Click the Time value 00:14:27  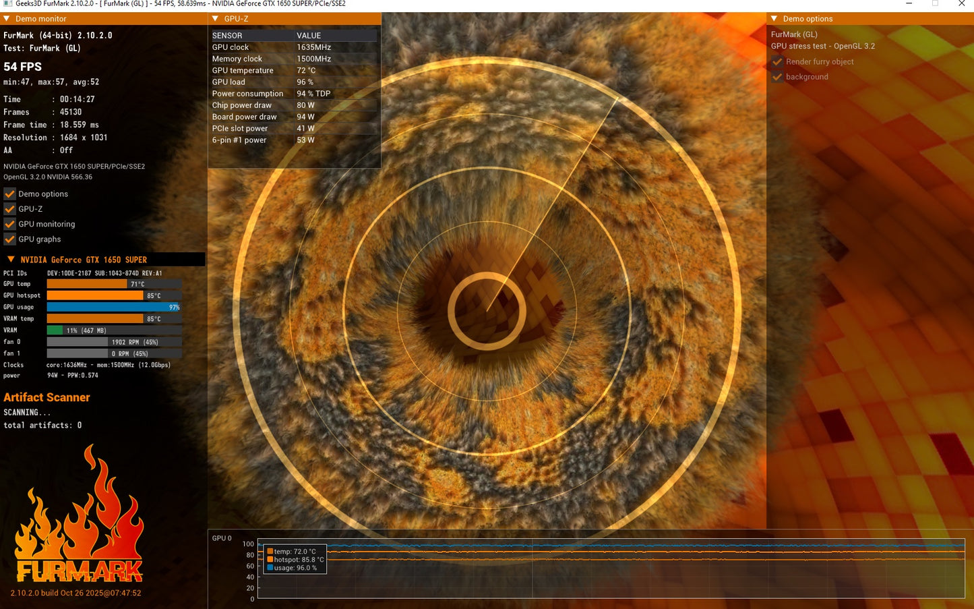78,99
